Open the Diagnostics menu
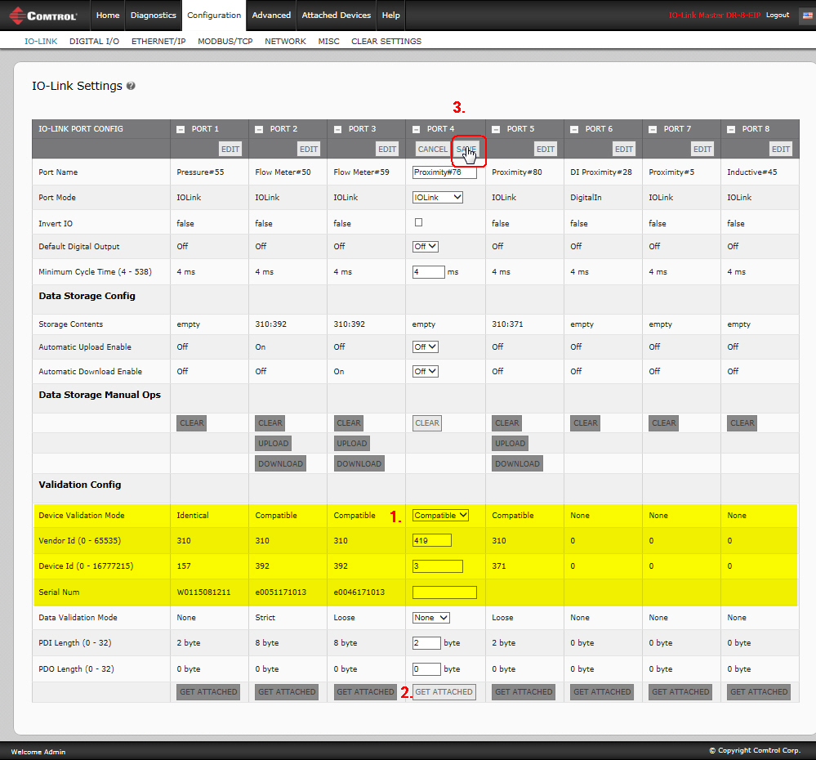The width and height of the screenshot is (816, 760). coord(153,15)
